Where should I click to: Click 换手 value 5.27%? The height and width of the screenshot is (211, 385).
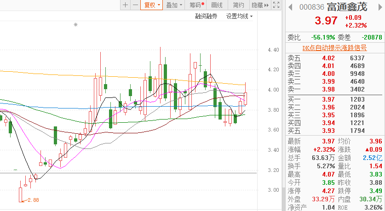326,166
